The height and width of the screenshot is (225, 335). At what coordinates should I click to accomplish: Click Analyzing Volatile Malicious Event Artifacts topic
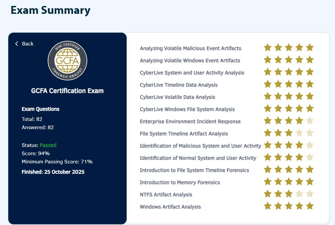pyautogui.click(x=190, y=48)
